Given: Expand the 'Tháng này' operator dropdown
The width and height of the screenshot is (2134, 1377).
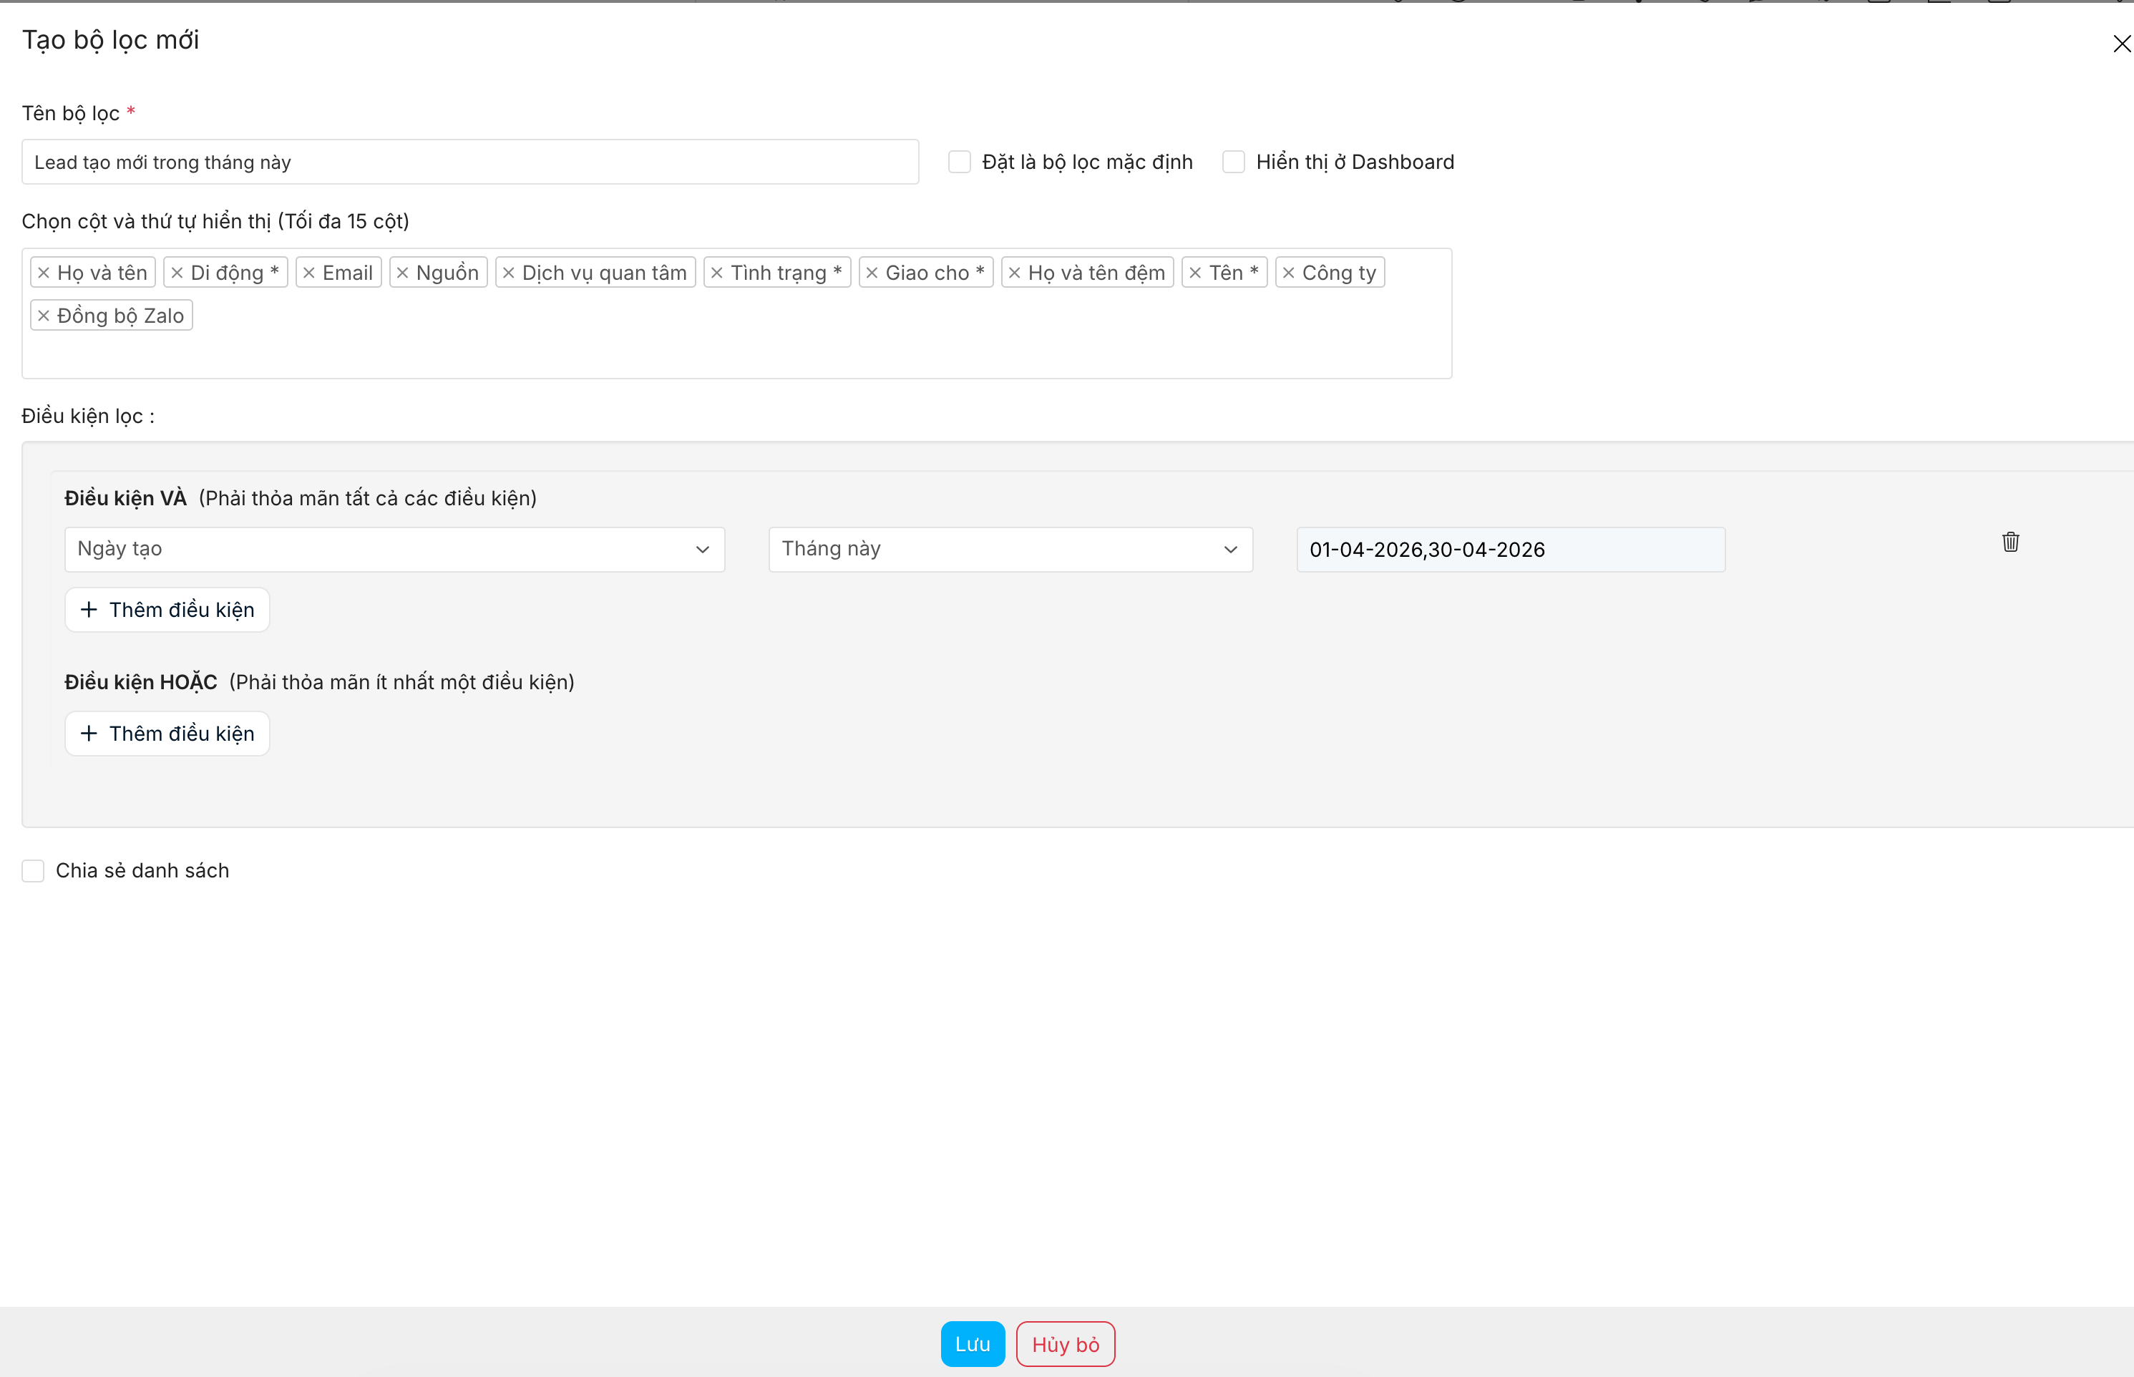Looking at the screenshot, I should pyautogui.click(x=1010, y=549).
